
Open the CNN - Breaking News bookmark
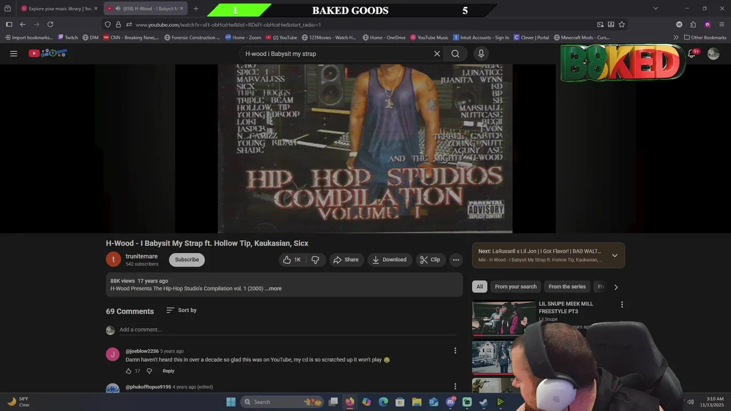(x=131, y=38)
